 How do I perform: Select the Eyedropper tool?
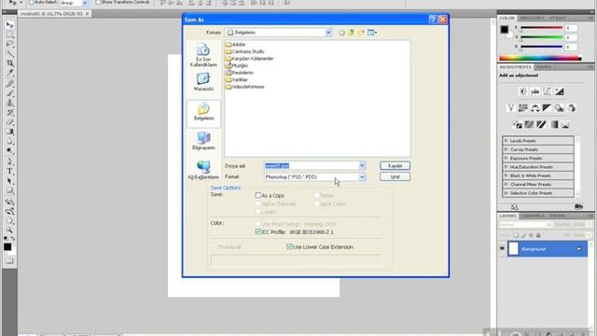click(x=10, y=73)
